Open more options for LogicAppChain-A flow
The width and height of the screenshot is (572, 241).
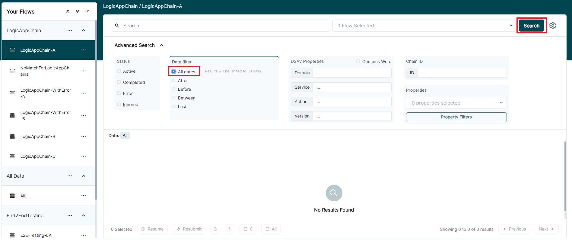pos(84,50)
